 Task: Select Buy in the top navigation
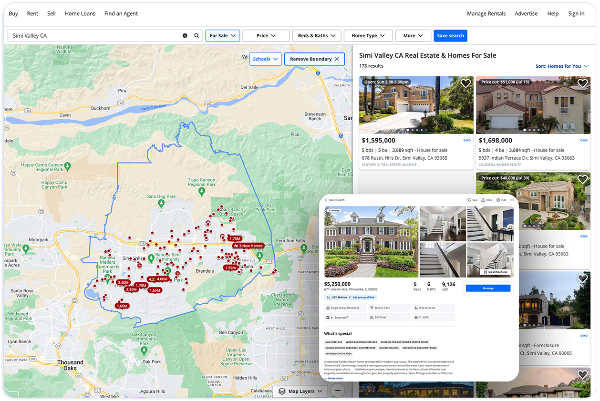pyautogui.click(x=13, y=13)
